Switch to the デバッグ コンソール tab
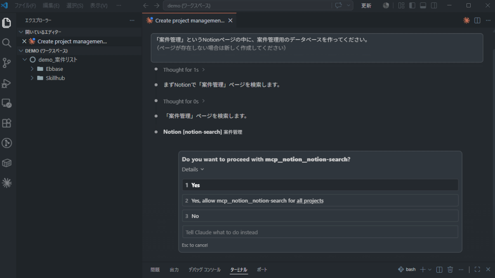Screen dimensions: 495x278 pos(205,270)
